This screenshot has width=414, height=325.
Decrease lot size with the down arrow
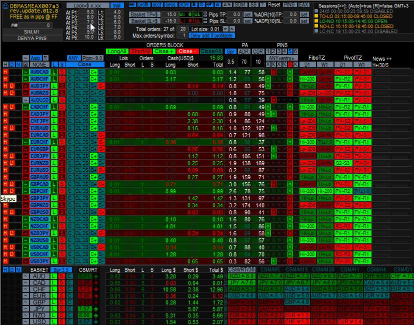[x=225, y=29]
